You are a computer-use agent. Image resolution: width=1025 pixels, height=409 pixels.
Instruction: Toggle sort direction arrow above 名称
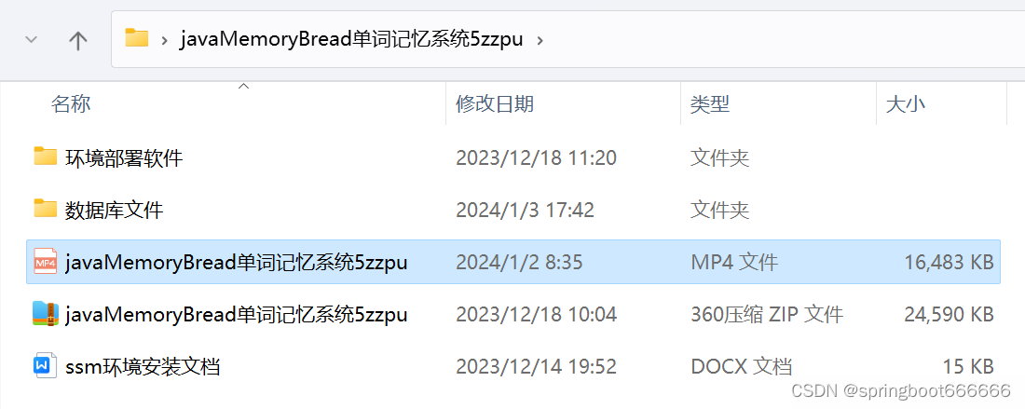tap(244, 87)
